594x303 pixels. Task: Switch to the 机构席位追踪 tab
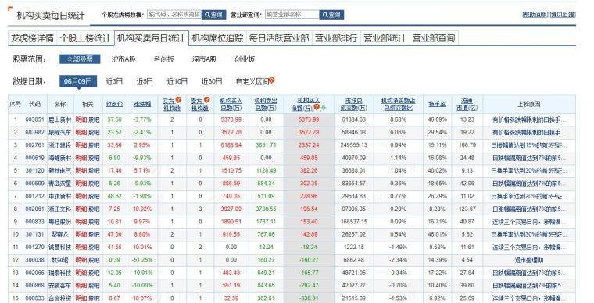pyautogui.click(x=217, y=38)
